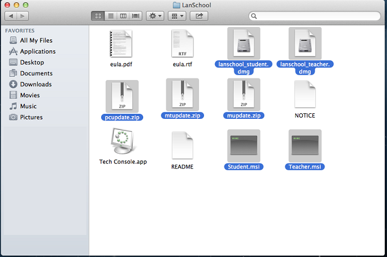The width and height of the screenshot is (387, 257).
Task: Go forward with the right arrow button
Action: (x=23, y=16)
